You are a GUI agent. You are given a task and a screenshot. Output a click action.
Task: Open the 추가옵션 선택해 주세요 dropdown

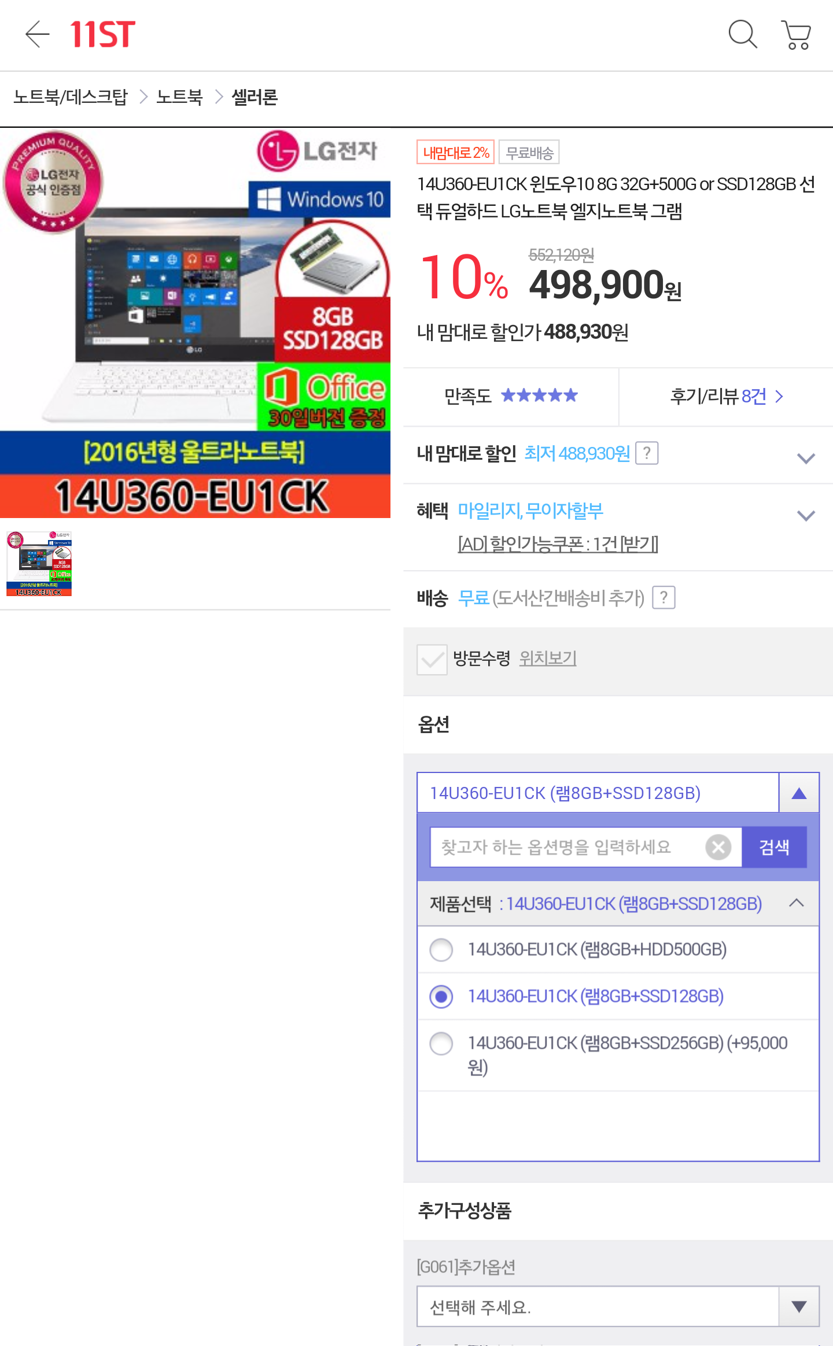tap(618, 1307)
